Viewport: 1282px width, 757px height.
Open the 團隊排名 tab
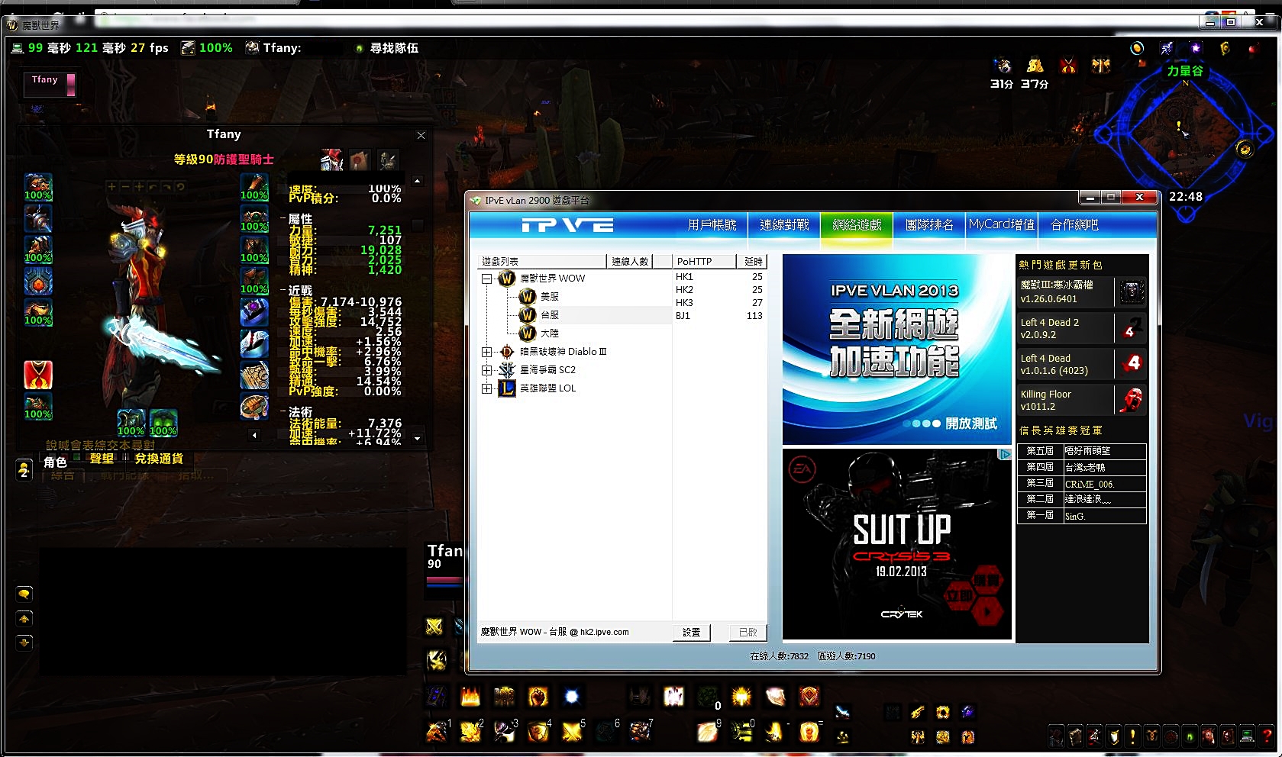click(929, 225)
